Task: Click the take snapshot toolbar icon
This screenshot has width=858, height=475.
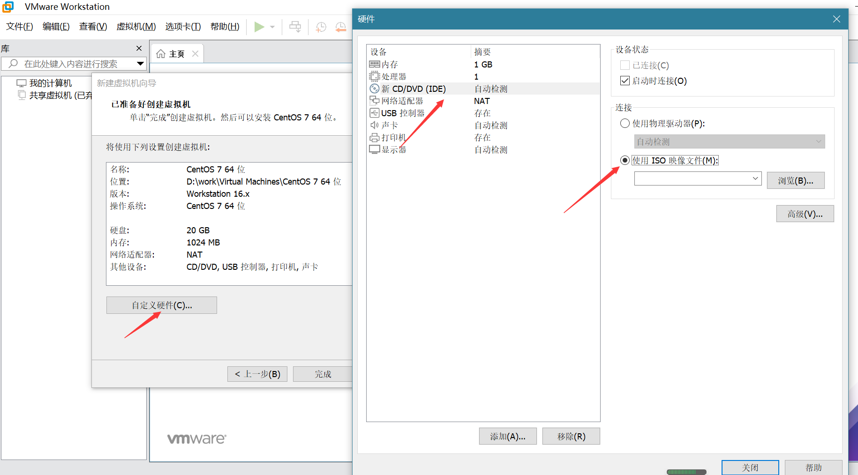Action: point(321,27)
